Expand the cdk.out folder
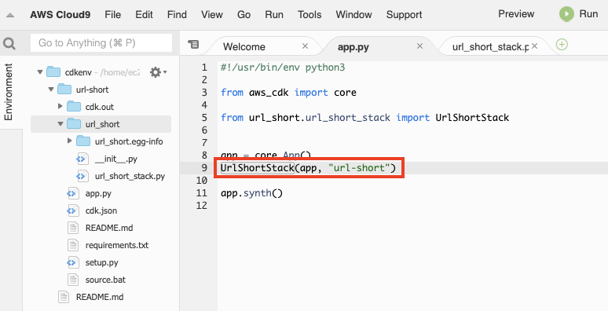 pos(60,106)
